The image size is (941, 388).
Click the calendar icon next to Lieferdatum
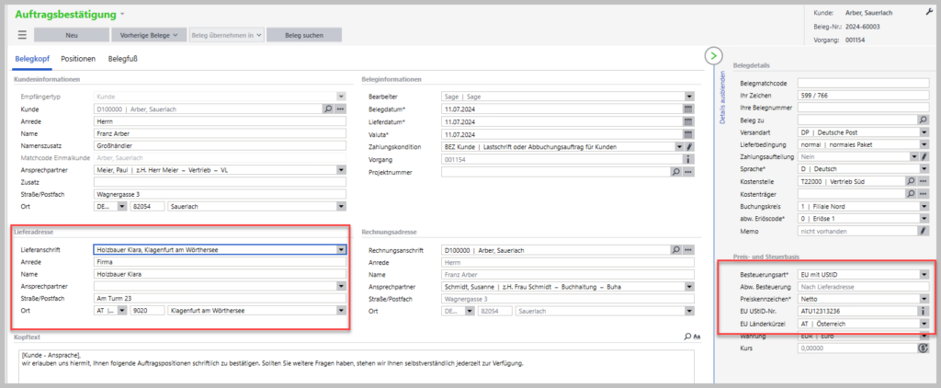point(687,121)
